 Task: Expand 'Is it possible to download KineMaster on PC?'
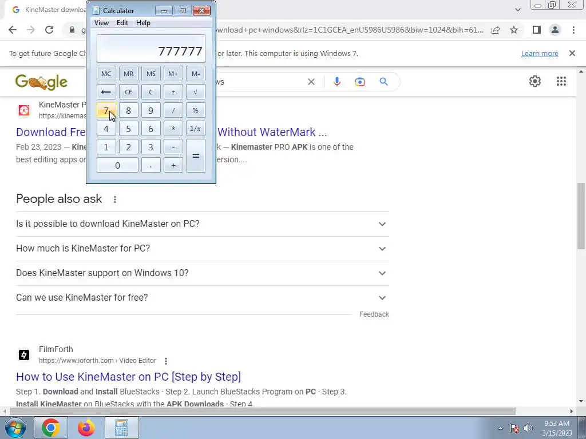202,224
